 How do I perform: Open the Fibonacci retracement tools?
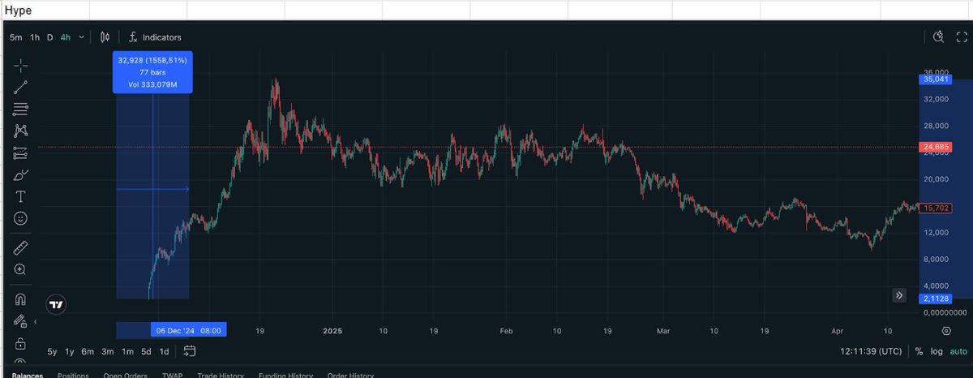click(20, 109)
